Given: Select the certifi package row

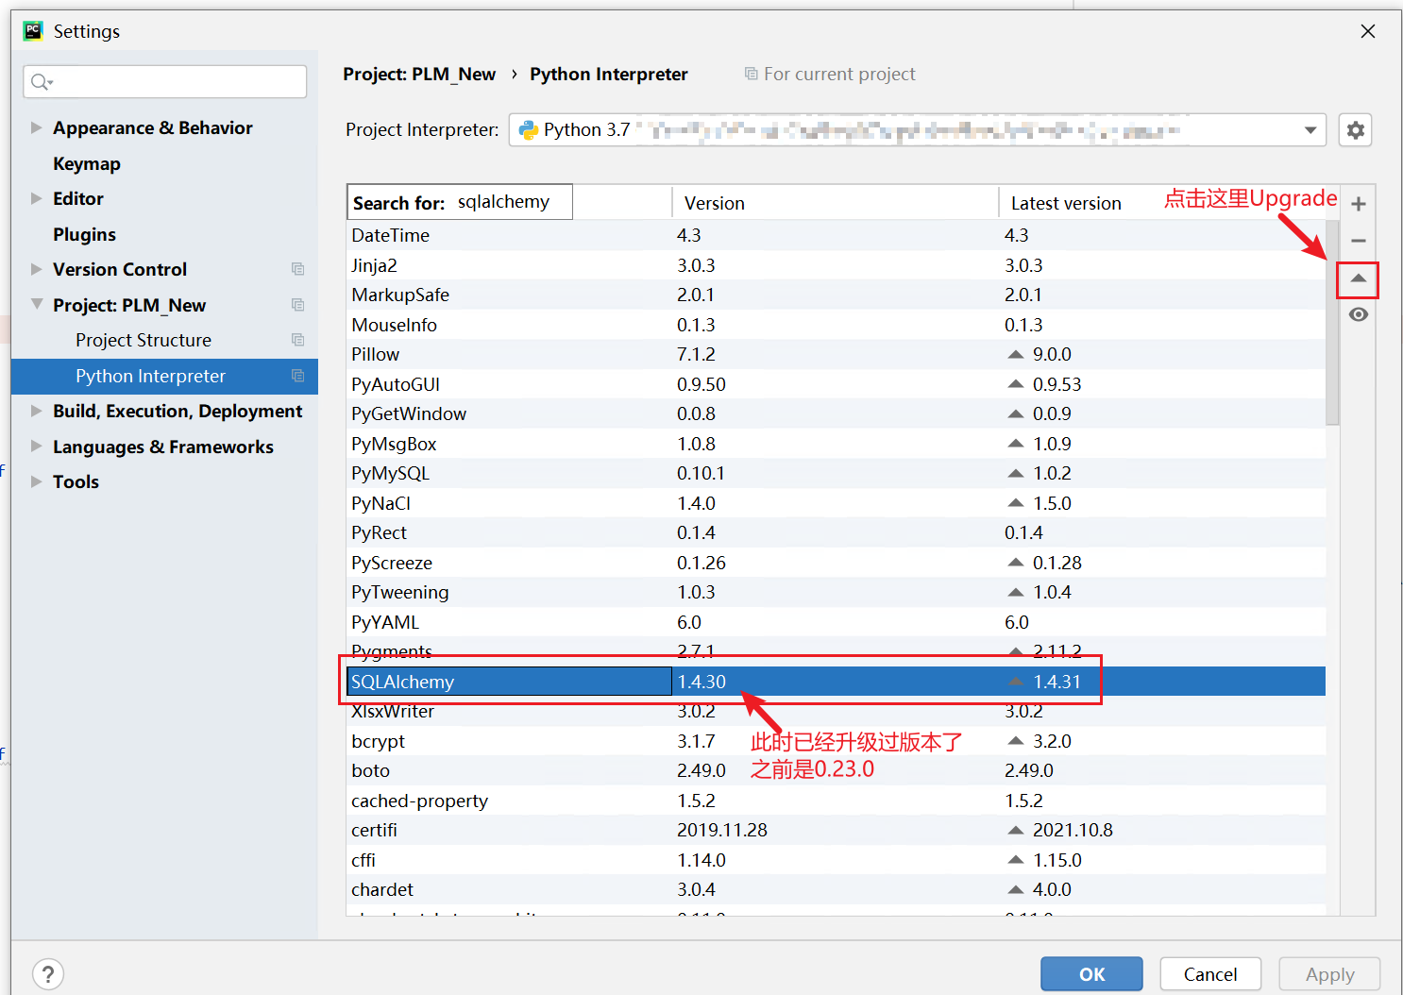Looking at the screenshot, I should point(836,830).
